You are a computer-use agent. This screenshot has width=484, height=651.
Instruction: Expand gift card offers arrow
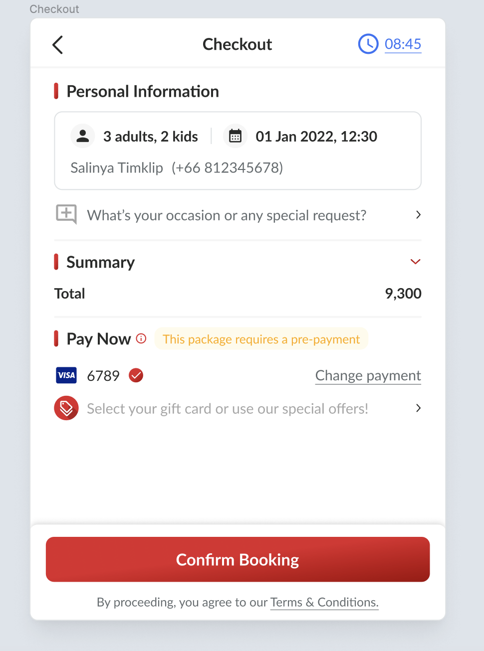(x=418, y=408)
